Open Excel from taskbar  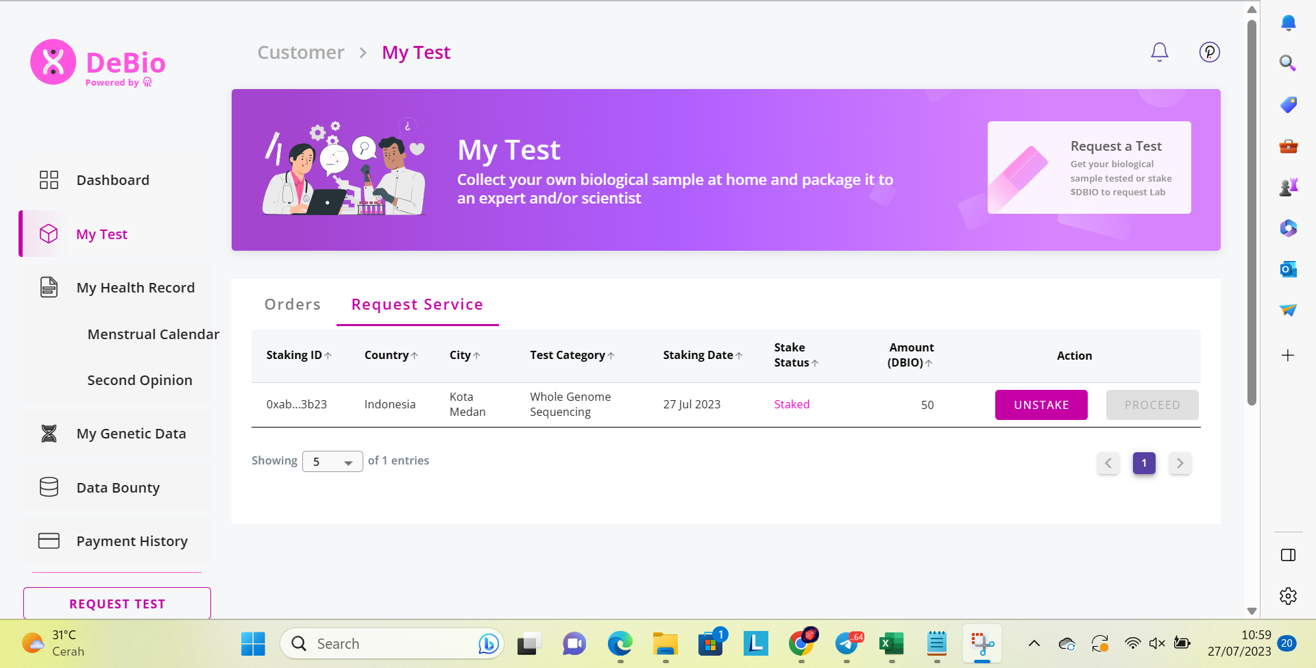[891, 643]
